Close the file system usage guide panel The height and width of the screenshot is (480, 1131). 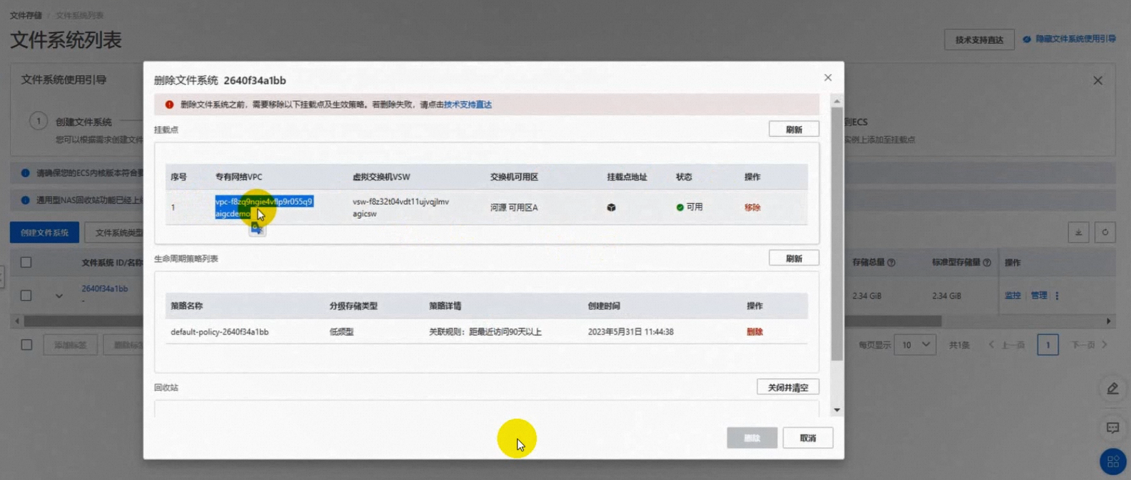coord(1097,81)
